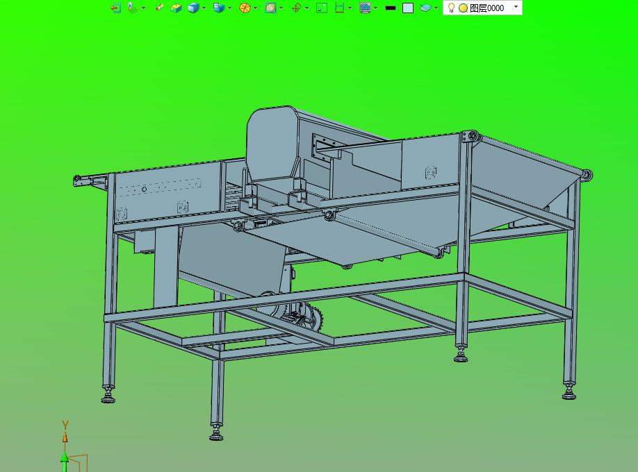Select the blue shaded cube display icon
The width and height of the screenshot is (638, 472).
coord(193,8)
